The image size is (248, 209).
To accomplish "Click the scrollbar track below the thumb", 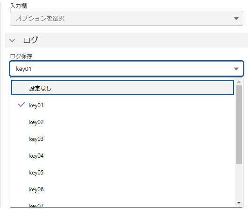I will [x=239, y=181].
